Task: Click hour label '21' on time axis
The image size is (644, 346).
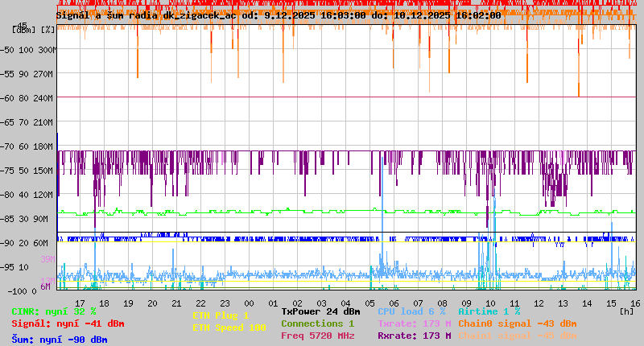Action: (176, 303)
